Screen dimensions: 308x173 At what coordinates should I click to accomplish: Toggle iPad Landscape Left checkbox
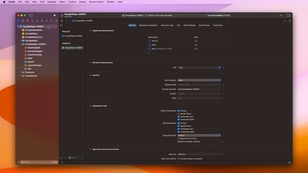(x=179, y=129)
